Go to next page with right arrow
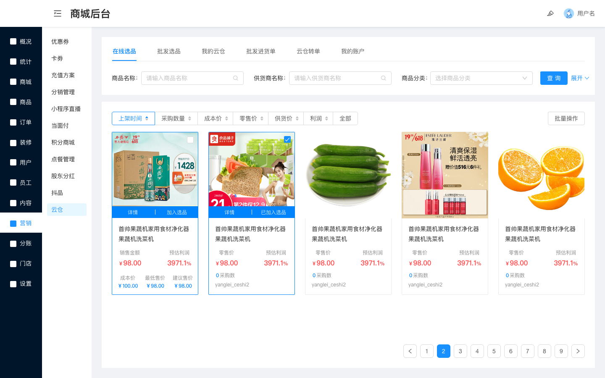605x378 pixels. [578, 351]
